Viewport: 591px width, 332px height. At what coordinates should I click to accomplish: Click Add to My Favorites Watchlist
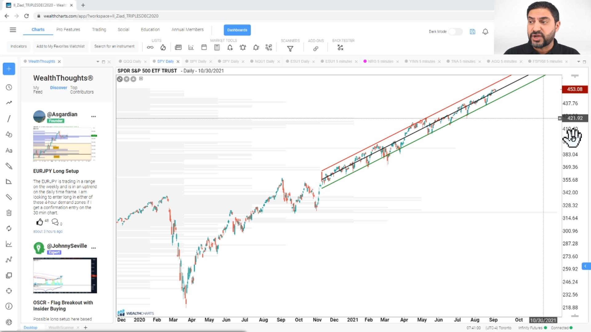[60, 46]
